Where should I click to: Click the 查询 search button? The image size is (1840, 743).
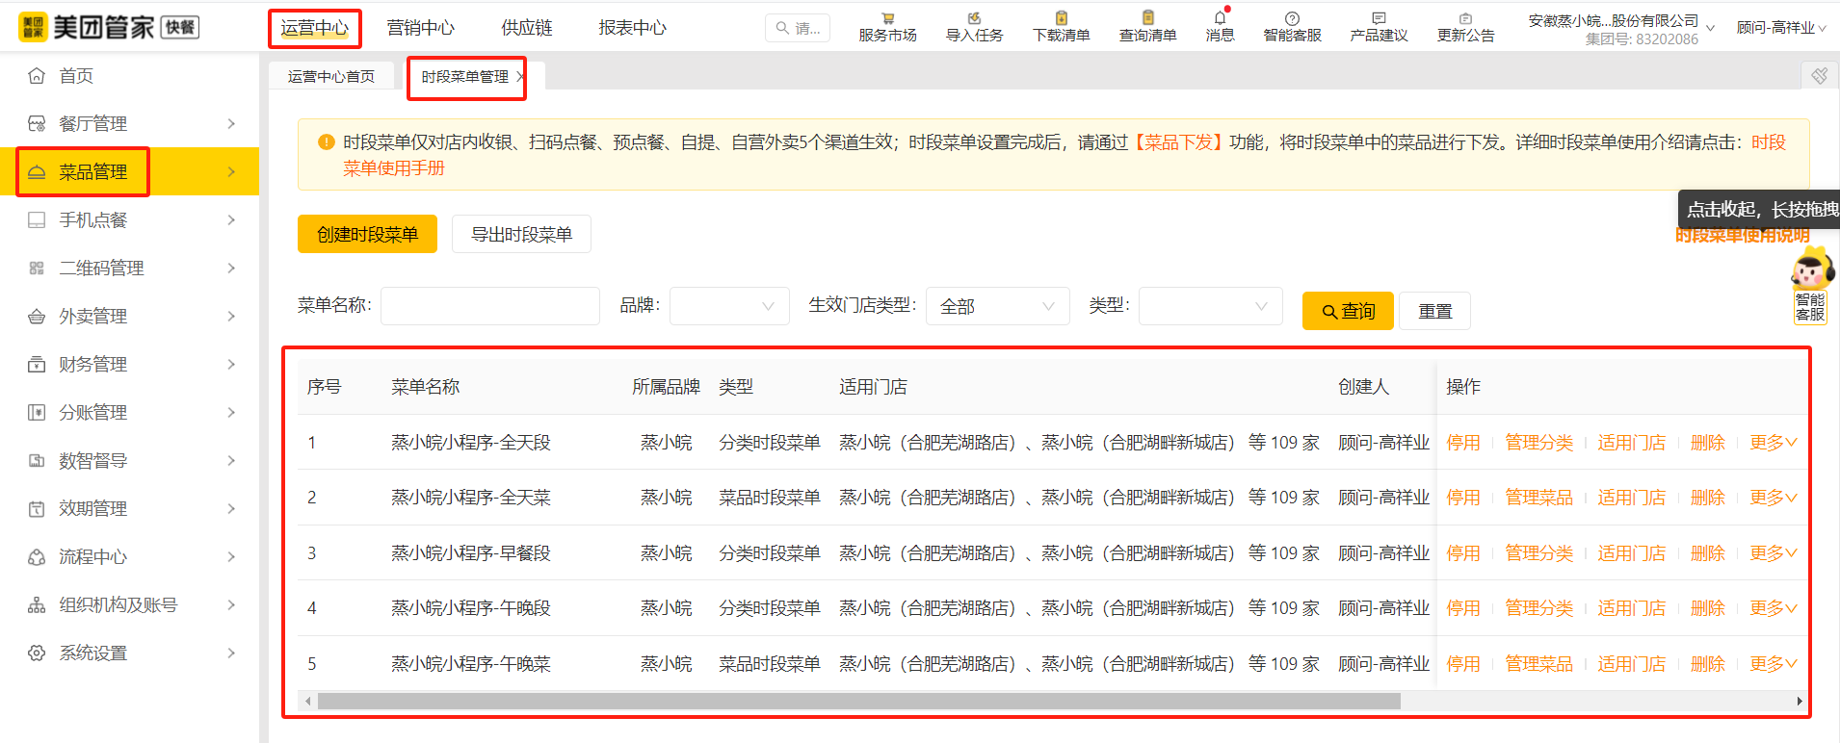pos(1348,311)
